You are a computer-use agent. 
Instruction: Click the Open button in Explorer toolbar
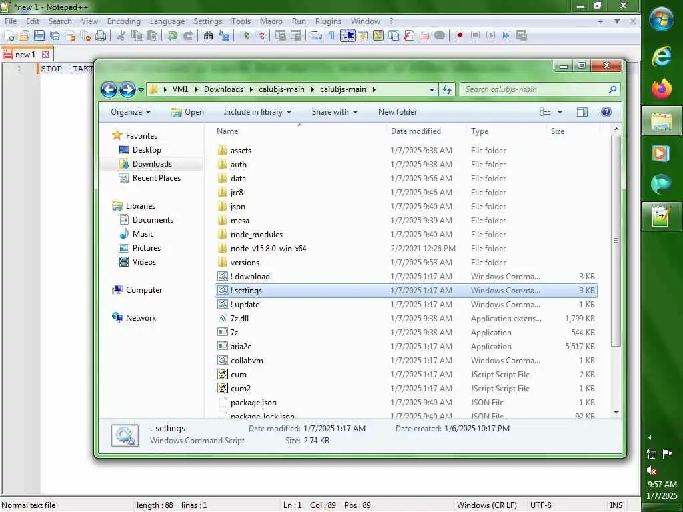(187, 112)
